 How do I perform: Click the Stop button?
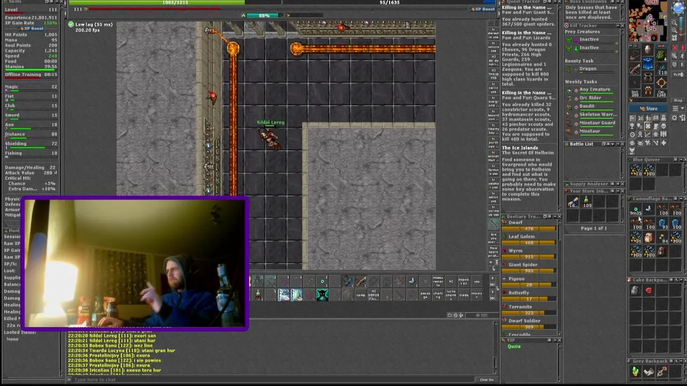678,100
